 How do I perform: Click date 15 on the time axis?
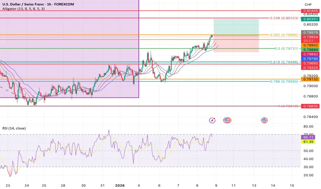point(292,186)
